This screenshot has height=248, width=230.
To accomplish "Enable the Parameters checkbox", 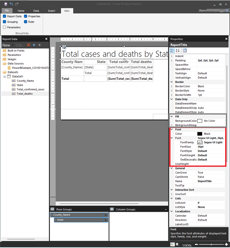I will pos(4,27).
